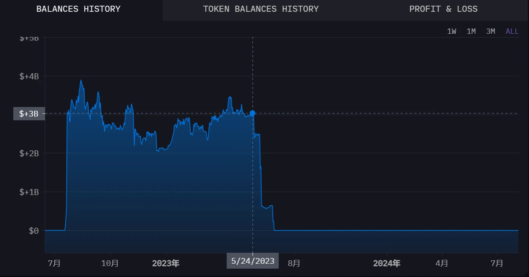Click the 10月 x-axis label
This screenshot has height=277, width=529.
[110, 263]
